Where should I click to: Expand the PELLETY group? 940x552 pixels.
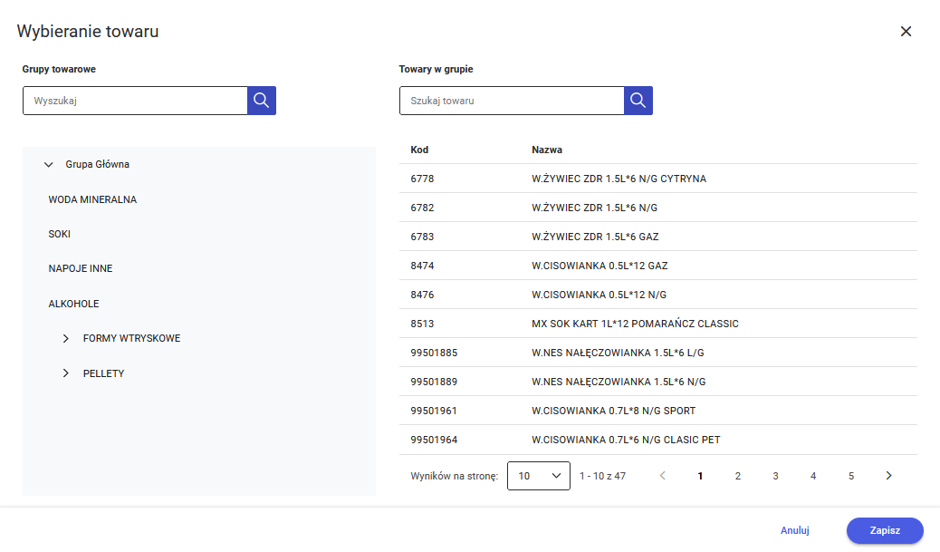tap(66, 373)
